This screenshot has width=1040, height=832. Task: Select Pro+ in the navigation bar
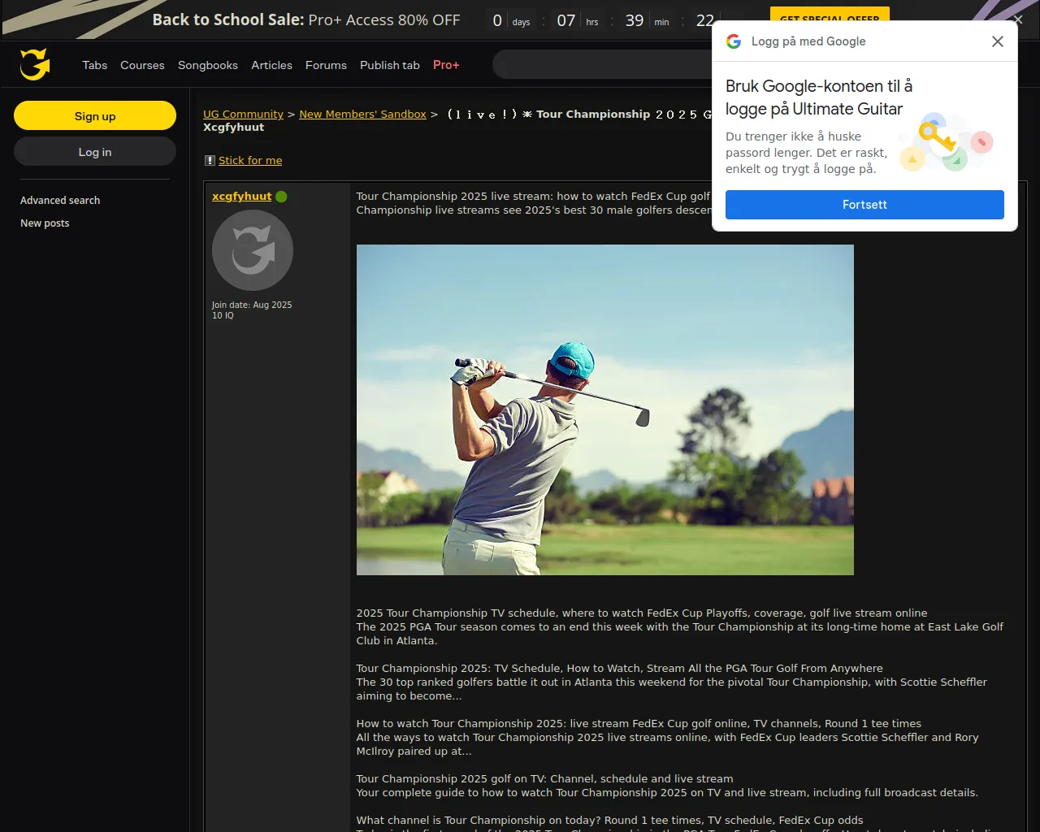pos(446,65)
